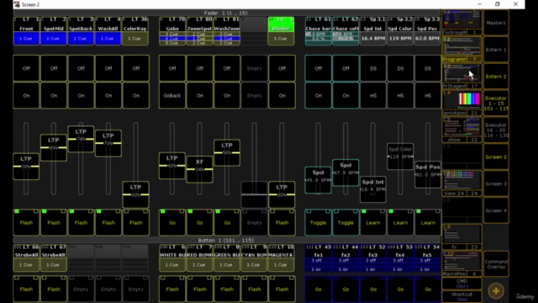Switch to Extern 1 screen

(x=496, y=50)
